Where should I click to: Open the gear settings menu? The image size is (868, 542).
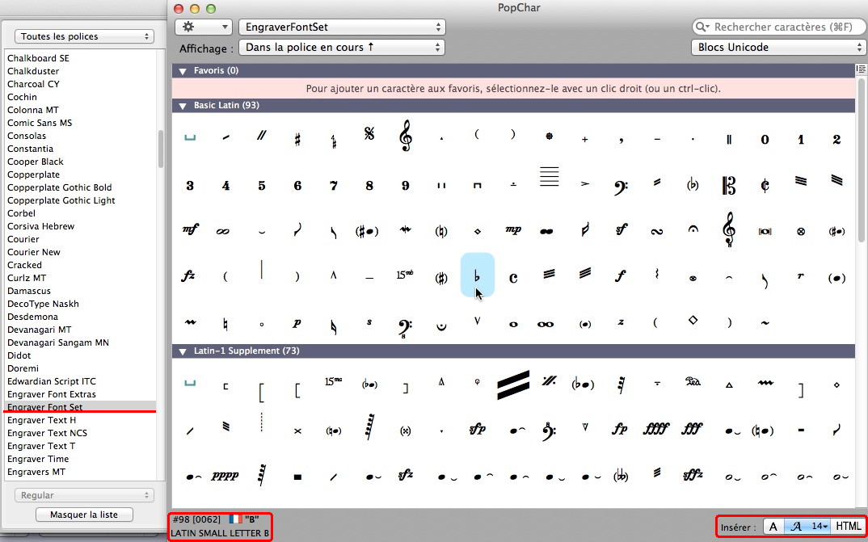click(203, 27)
